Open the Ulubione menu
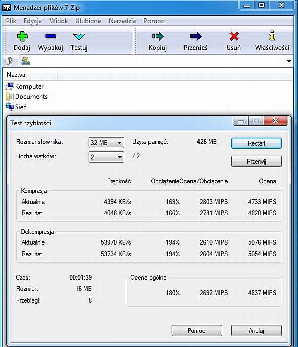Image resolution: width=298 pixels, height=347 pixels. (x=88, y=21)
